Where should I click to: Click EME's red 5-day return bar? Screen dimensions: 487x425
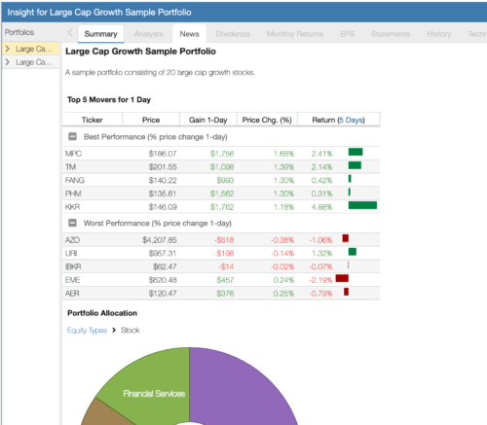coord(342,278)
